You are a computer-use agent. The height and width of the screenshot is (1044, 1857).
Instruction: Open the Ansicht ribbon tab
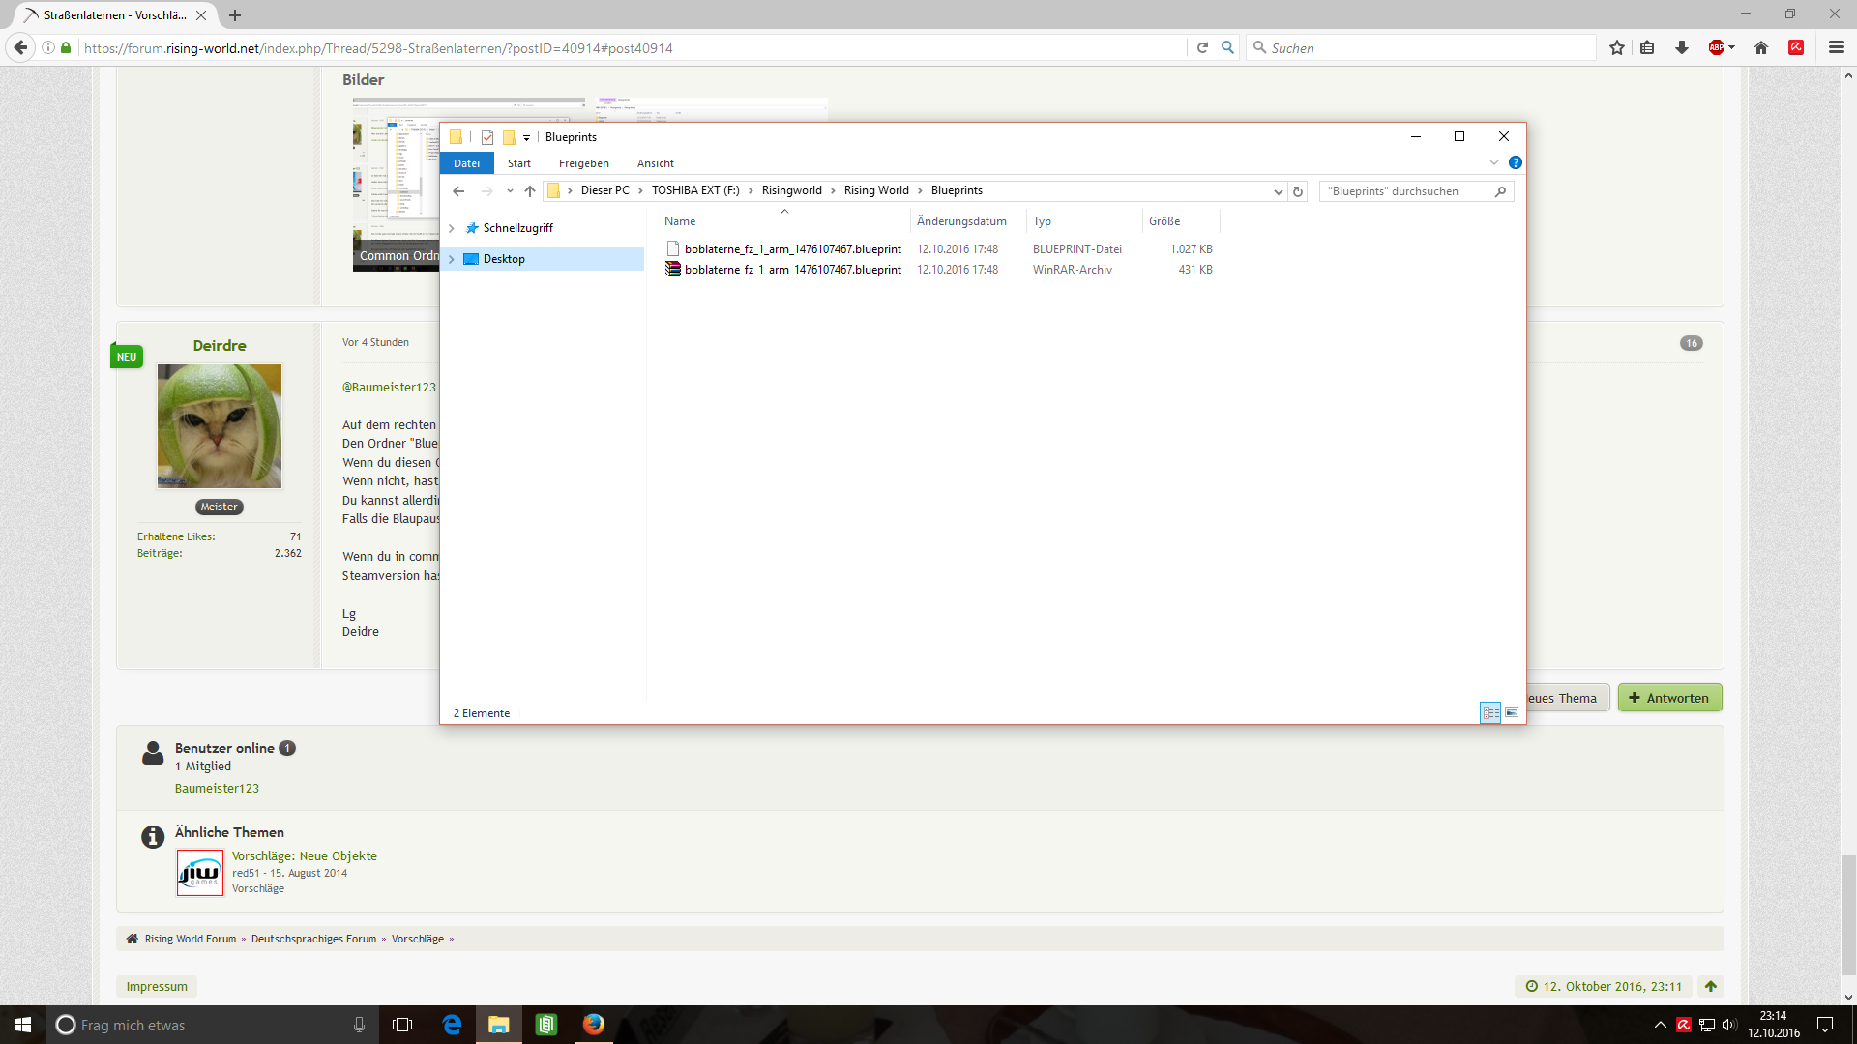tap(655, 163)
